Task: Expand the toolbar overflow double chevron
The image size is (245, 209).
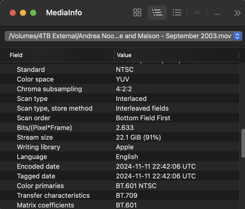Action: coord(237,13)
